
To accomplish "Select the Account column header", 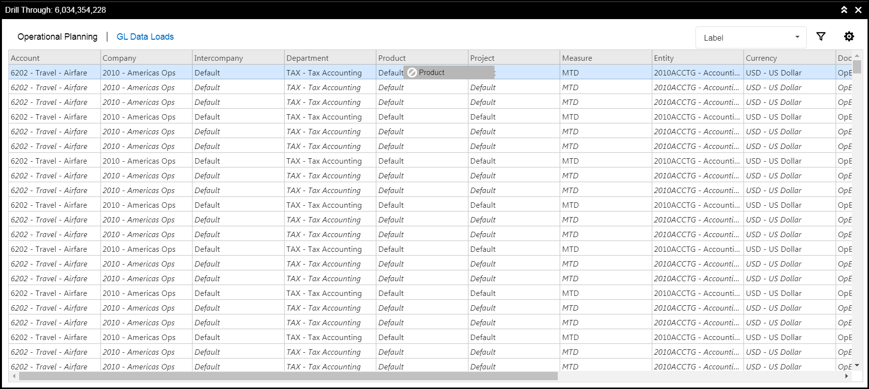I will point(54,58).
